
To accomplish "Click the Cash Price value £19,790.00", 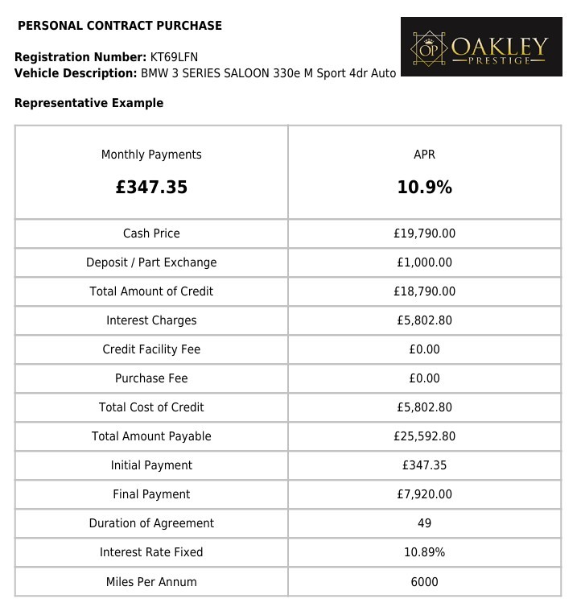I will click(424, 233).
